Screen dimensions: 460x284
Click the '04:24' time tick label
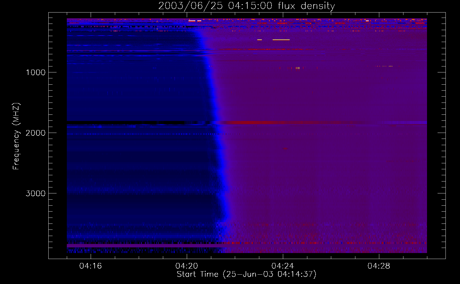[x=283, y=266]
